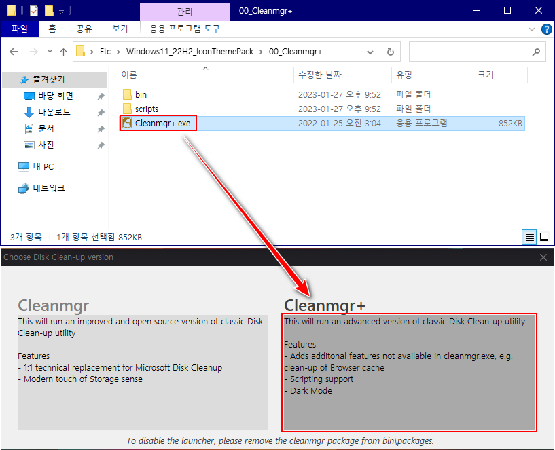Close the Choose Disk Clean-up dialog

(x=543, y=257)
